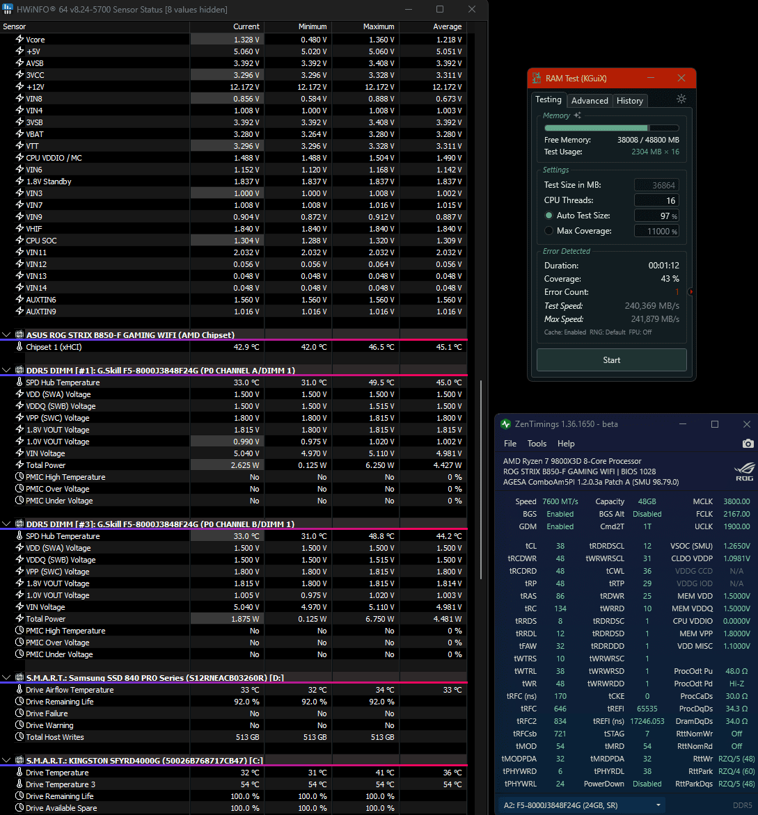
Task: Click the KINGSTON SFYRD4000G drive icon
Action: coord(19,761)
